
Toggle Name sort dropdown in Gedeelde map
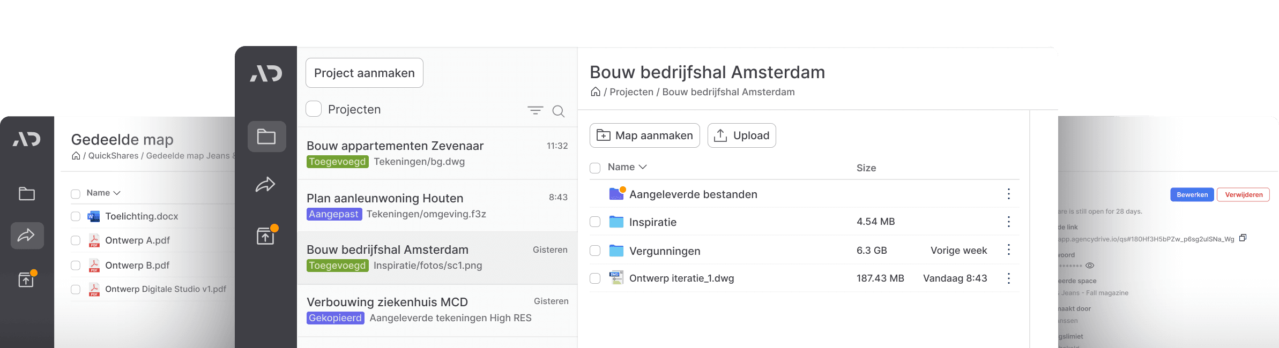(x=117, y=193)
